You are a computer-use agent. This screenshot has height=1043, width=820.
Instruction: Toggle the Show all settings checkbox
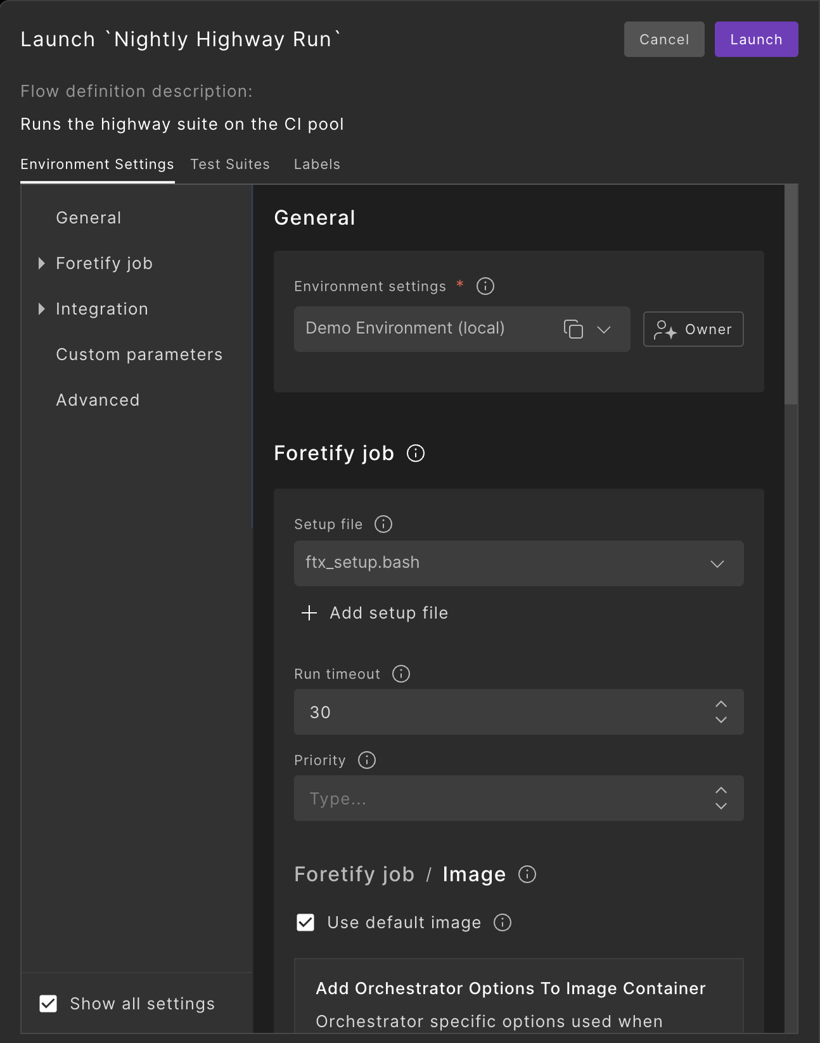pyautogui.click(x=48, y=1004)
